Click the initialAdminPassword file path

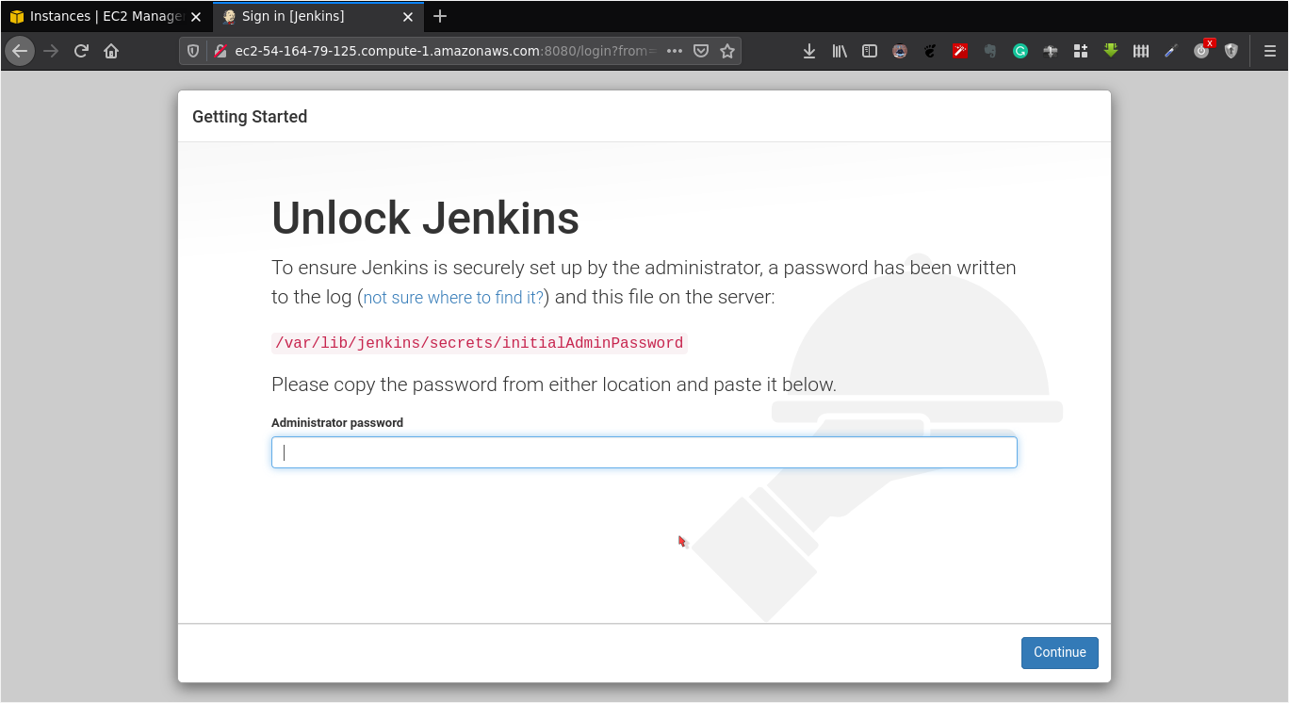(480, 343)
